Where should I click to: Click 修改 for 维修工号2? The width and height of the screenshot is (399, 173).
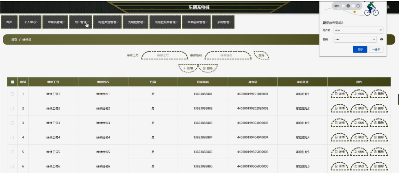point(359,108)
